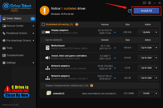Click the Troubleshooter sidebar icon
This screenshot has width=163, height=108.
pos(4,55)
